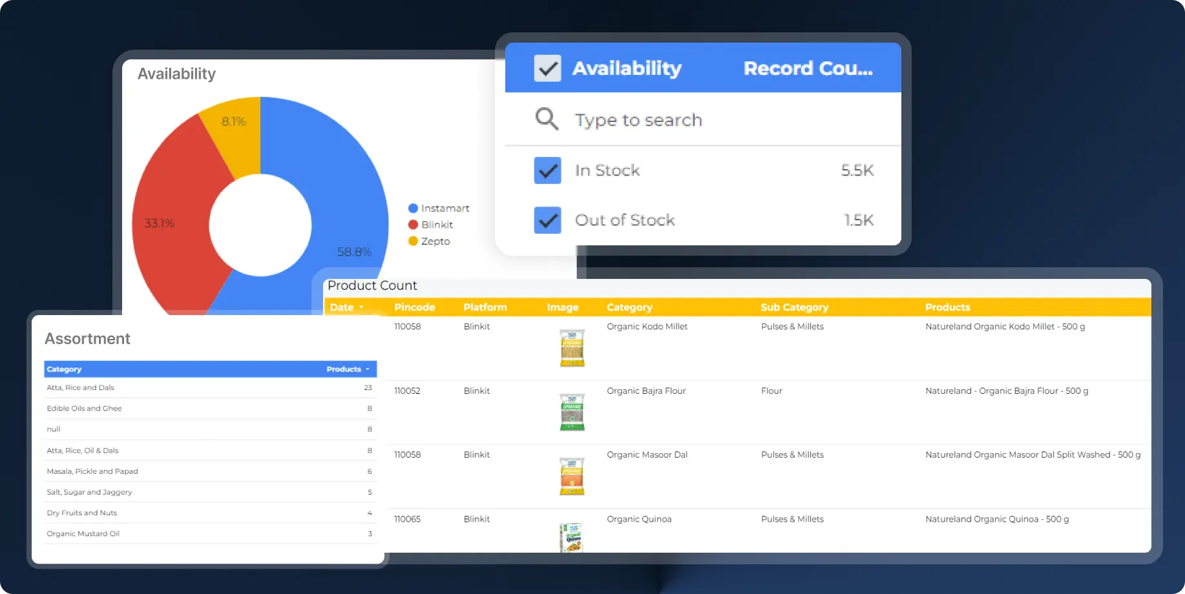The height and width of the screenshot is (594, 1185).
Task: Click the Platform column header
Action: [x=485, y=307]
